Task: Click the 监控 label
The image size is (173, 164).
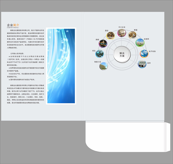Action: [x=149, y=63]
